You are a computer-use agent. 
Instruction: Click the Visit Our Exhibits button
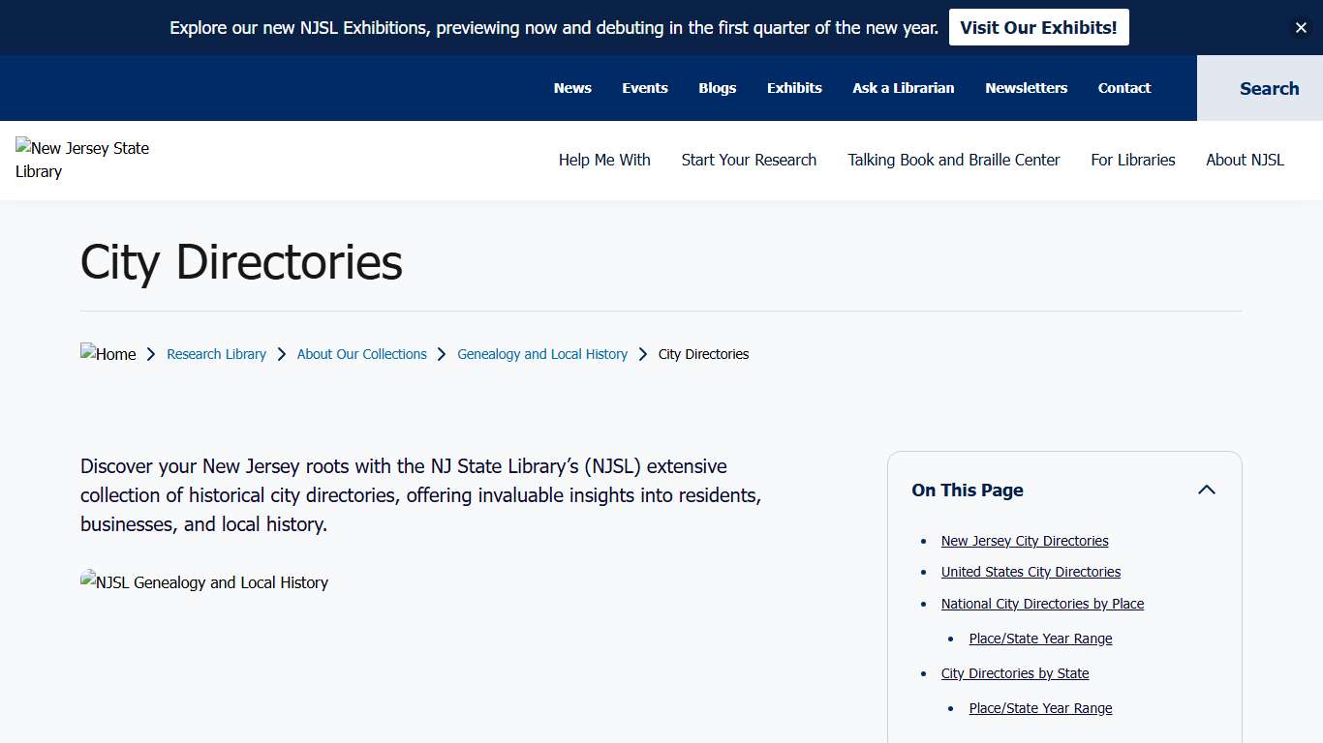pos(1038,27)
